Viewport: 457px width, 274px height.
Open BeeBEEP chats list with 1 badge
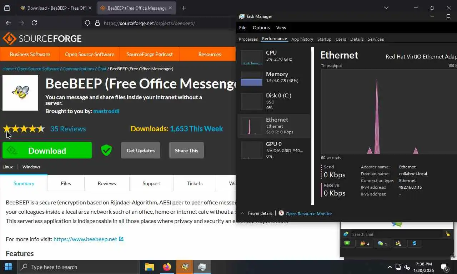pos(382,244)
